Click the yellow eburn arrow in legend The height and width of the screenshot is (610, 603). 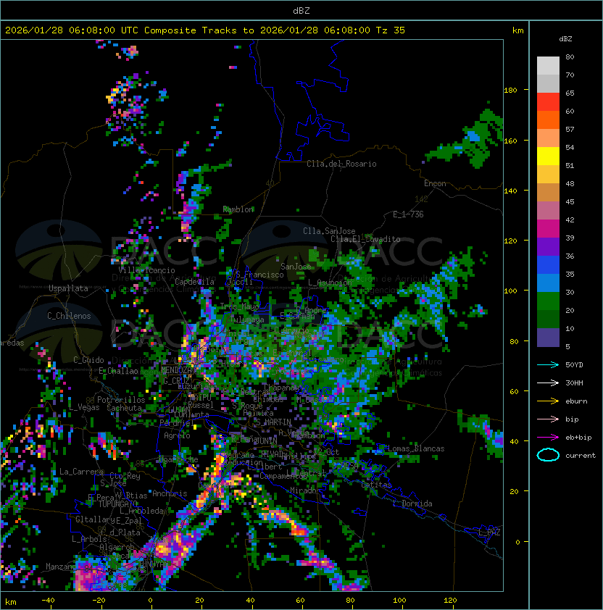[x=548, y=401]
